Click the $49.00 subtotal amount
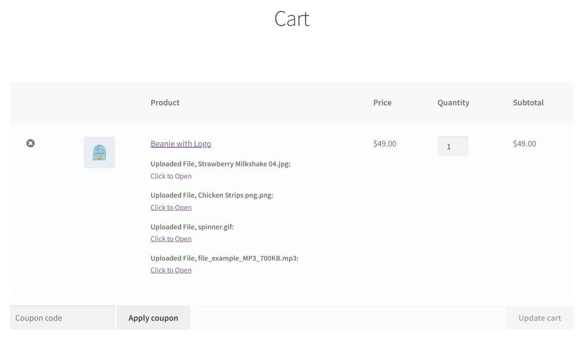This screenshot has width=584, height=344. pyautogui.click(x=524, y=143)
